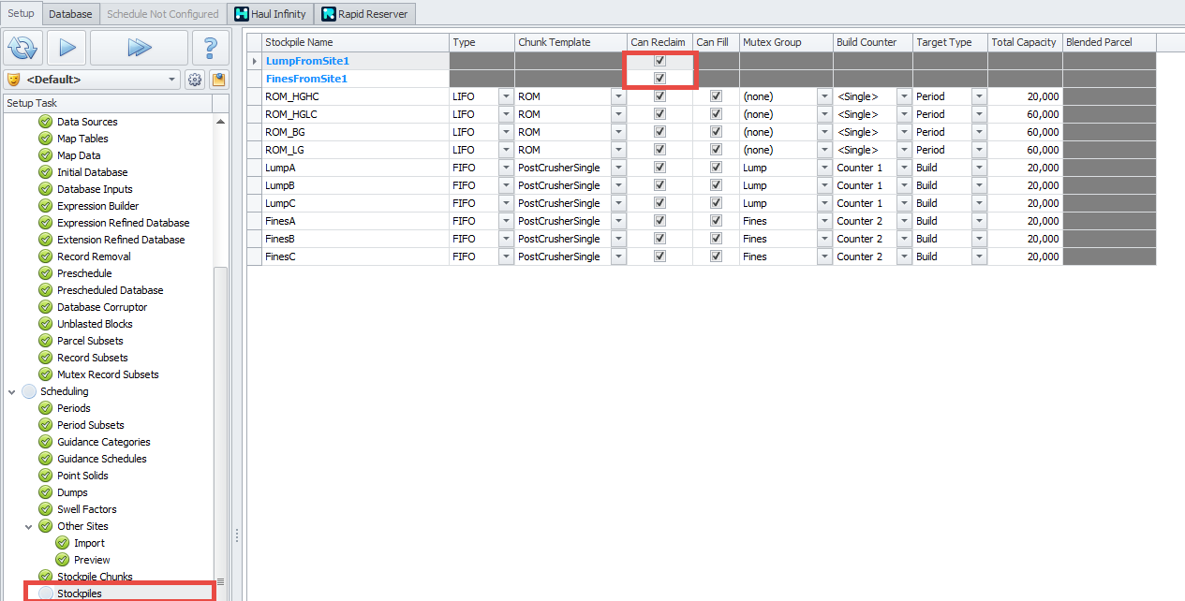This screenshot has height=601, width=1185.
Task: Click the clipboard icon next to the gear
Action: [218, 80]
